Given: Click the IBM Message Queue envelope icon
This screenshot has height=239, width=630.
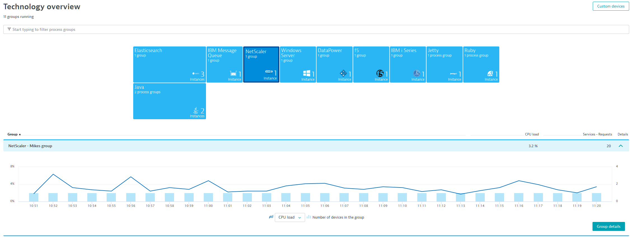Looking at the screenshot, I should click(x=233, y=73).
